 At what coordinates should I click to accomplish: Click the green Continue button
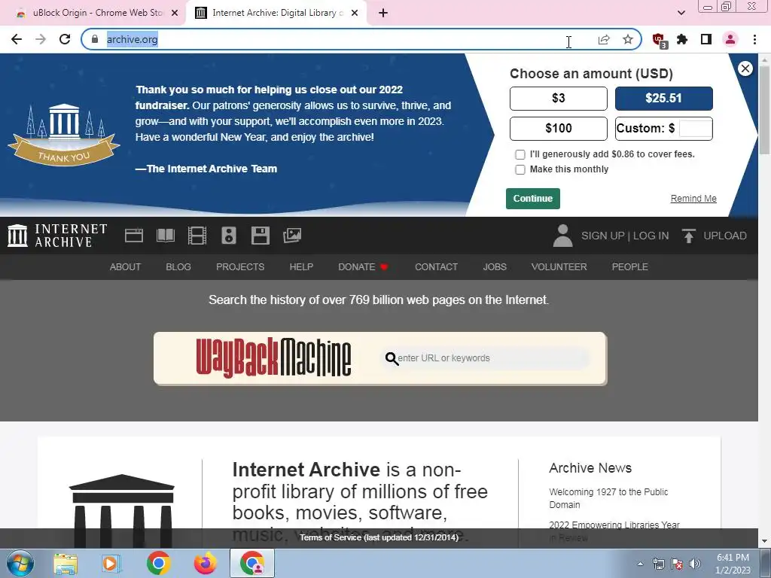point(533,199)
